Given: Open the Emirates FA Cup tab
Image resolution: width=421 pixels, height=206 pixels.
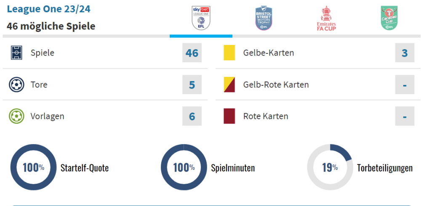Looking at the screenshot, I should coord(326,18).
